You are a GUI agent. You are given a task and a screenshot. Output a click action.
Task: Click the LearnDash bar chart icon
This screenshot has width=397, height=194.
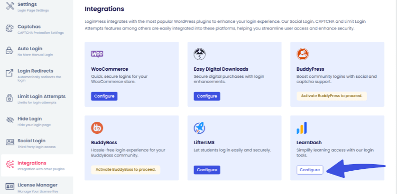click(302, 128)
